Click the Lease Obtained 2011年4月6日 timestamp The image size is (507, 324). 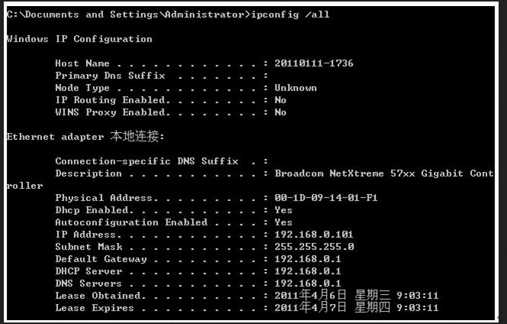357,296
